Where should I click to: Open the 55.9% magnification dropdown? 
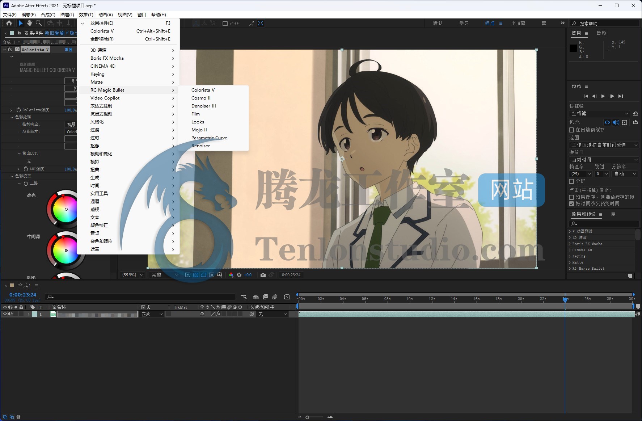(x=132, y=275)
